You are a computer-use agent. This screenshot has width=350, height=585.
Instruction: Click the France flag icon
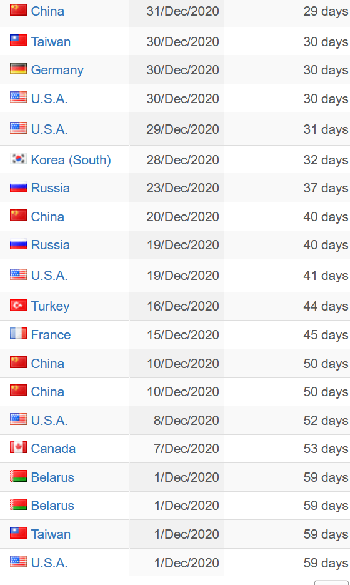coord(18,334)
